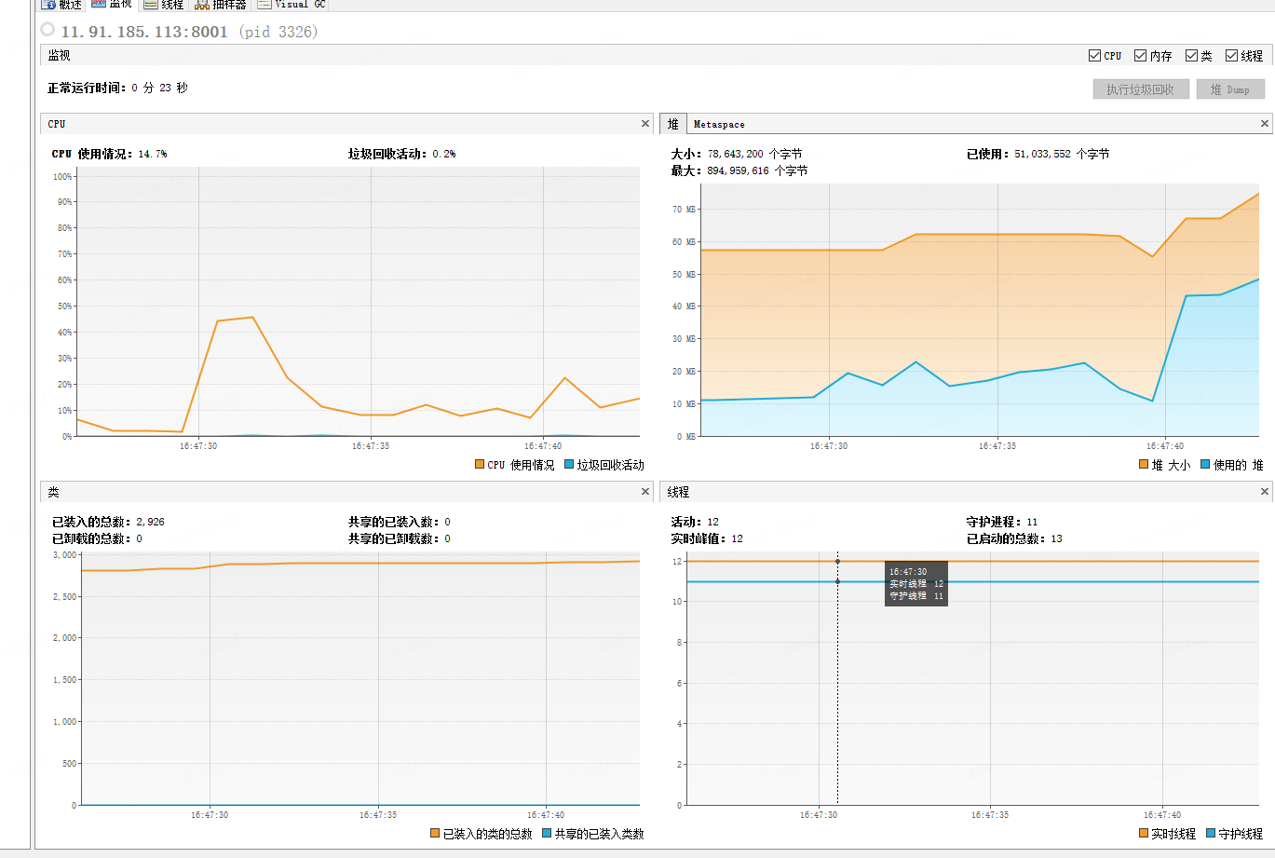Switch to the Metaspace tab

[719, 124]
